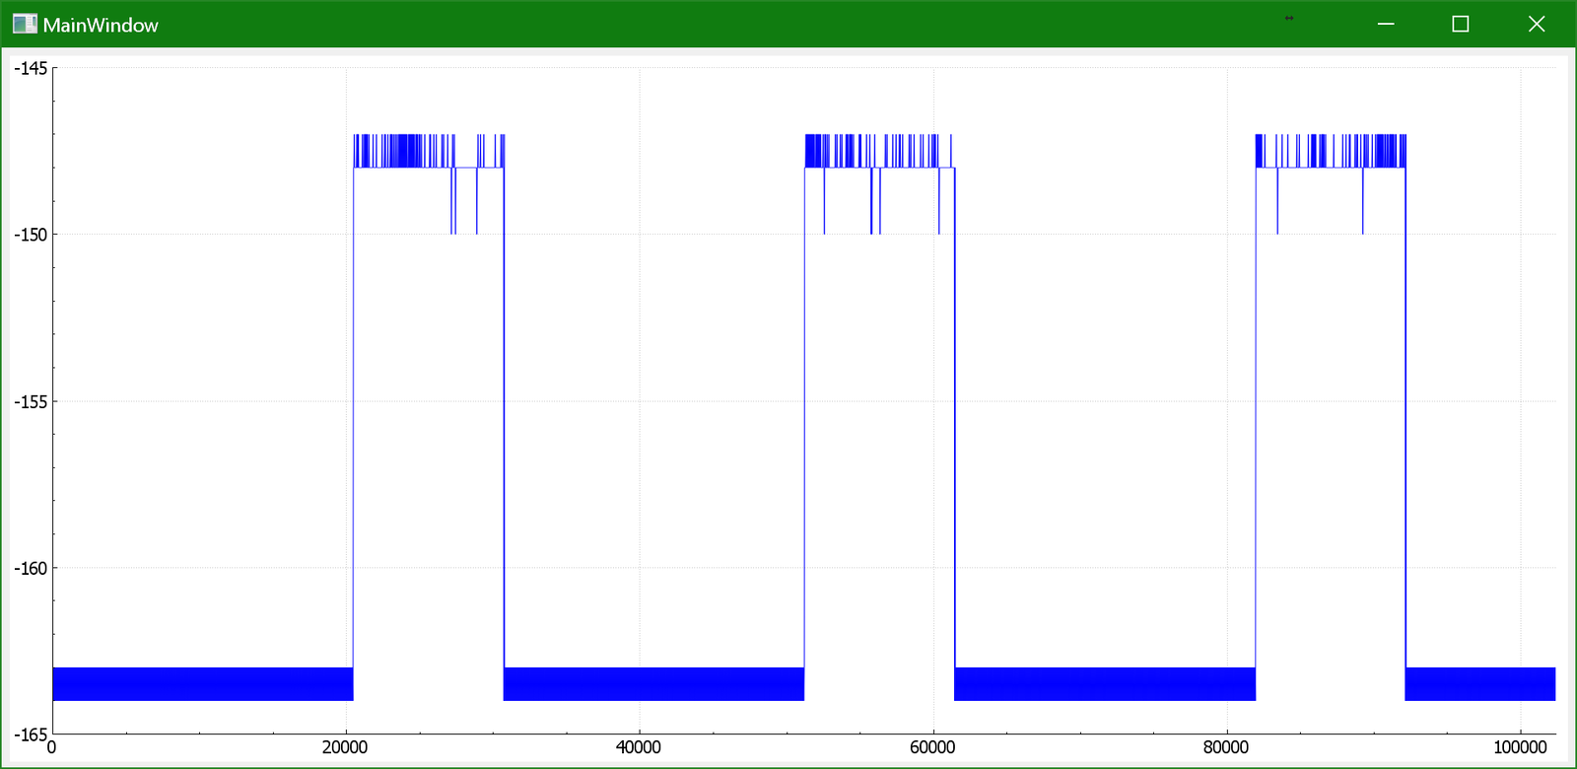Viewport: 1577px width, 769px height.
Task: Click the 60000 x-axis label
Action: (932, 747)
